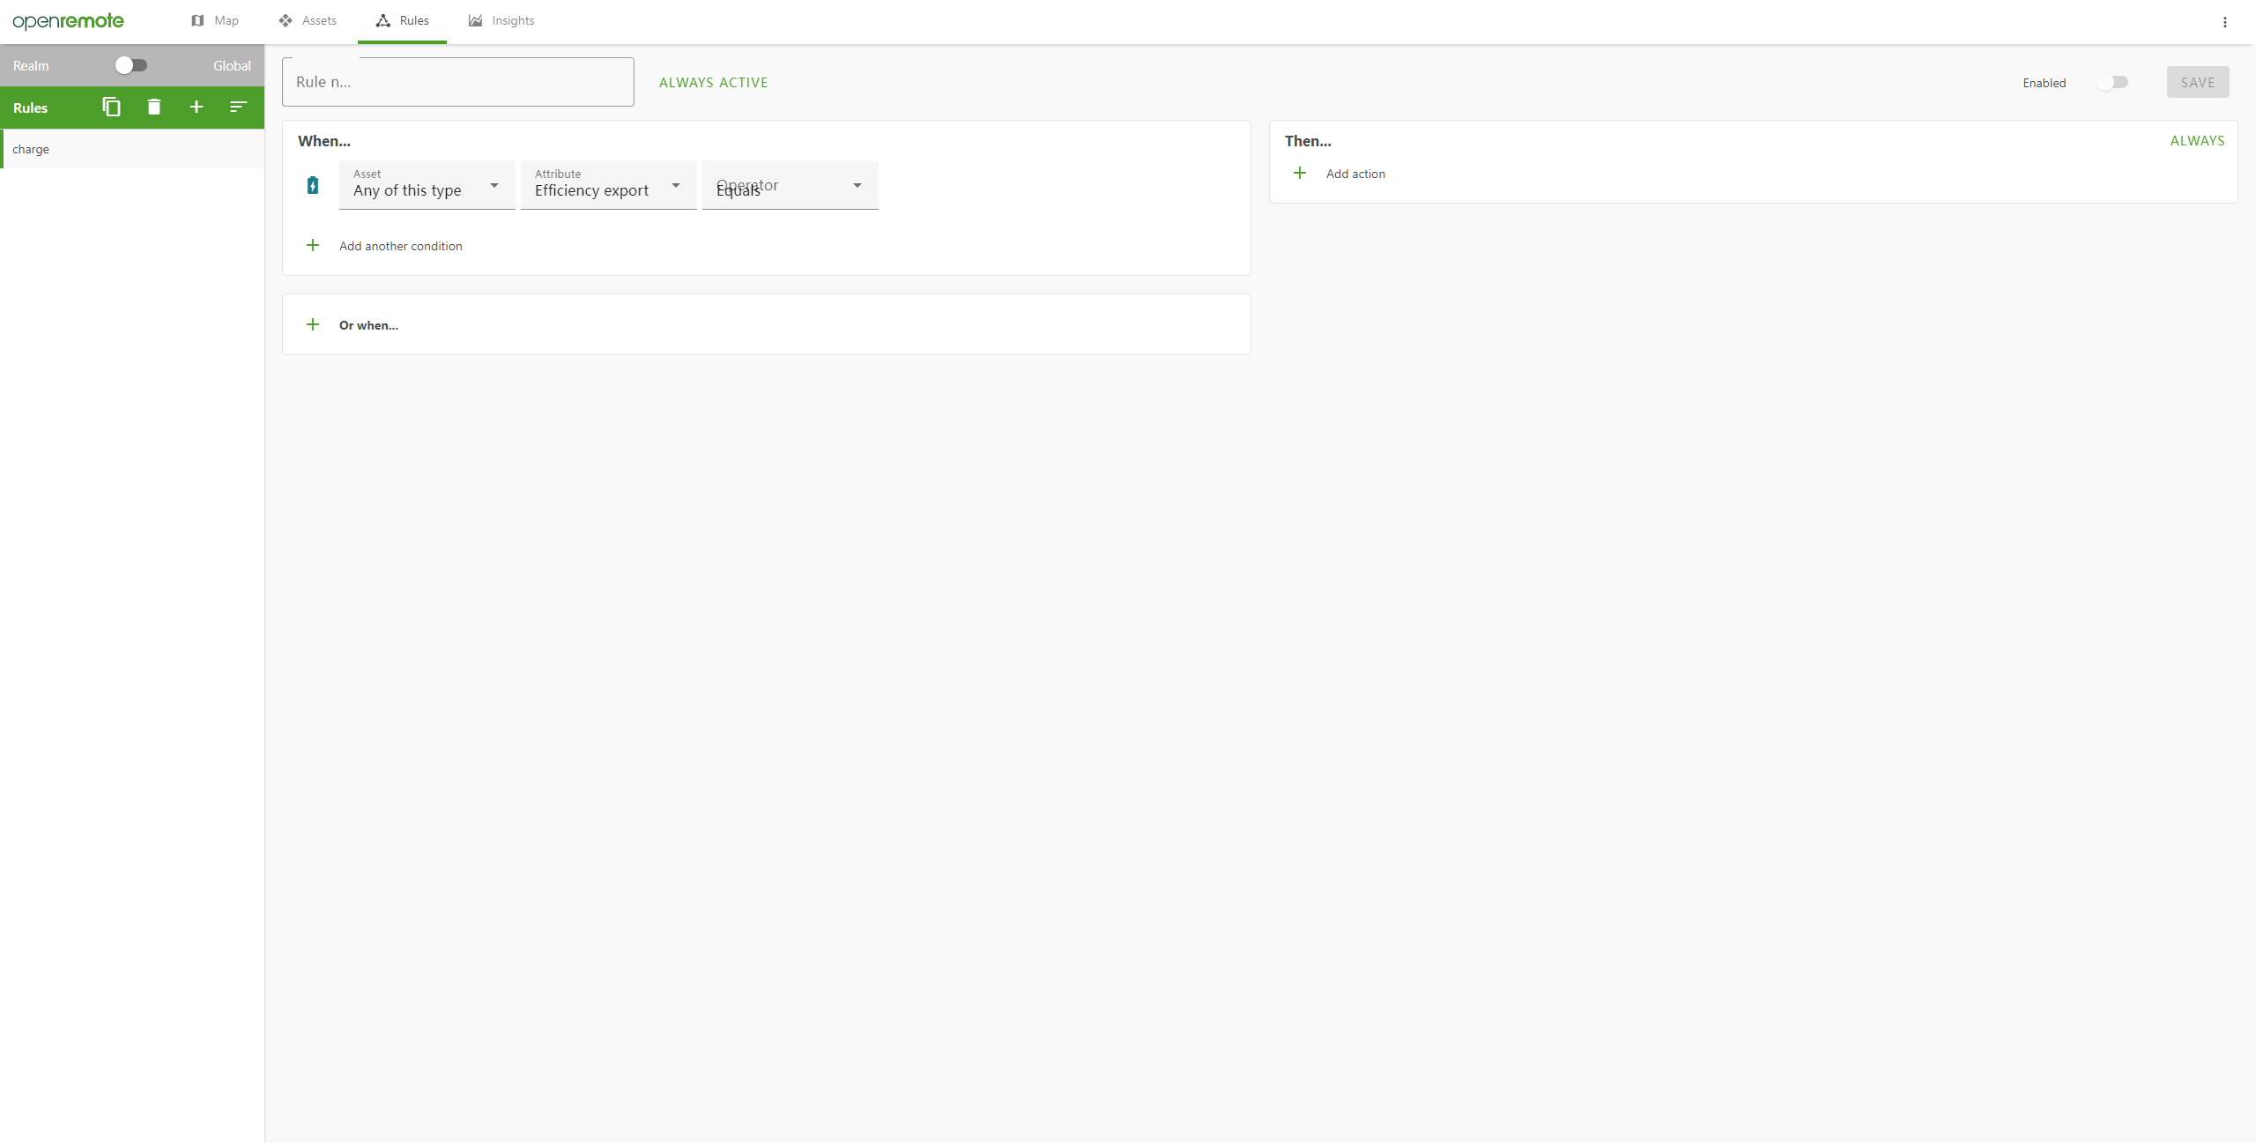Toggle the Enabled switch for the rule
This screenshot has height=1143, width=2256.
(2112, 83)
